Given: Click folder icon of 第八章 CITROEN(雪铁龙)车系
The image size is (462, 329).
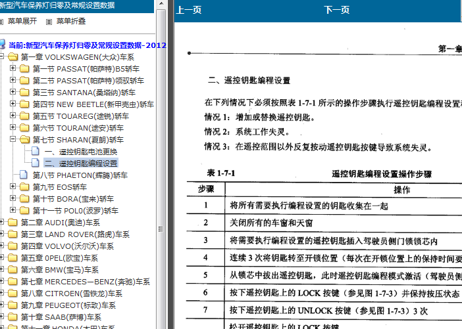Looking at the screenshot, I should coord(13,293).
